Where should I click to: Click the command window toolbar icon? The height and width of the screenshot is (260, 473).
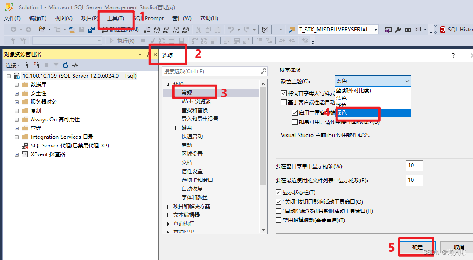[418, 30]
